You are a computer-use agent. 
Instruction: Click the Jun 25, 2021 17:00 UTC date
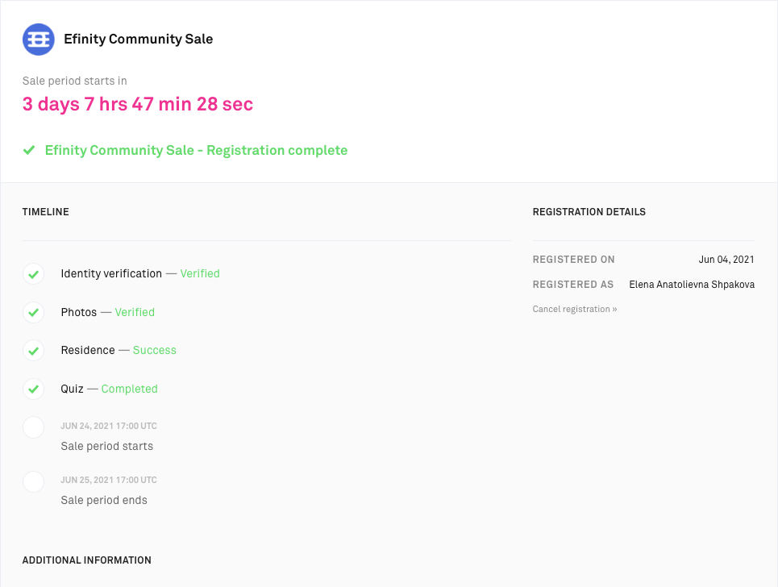109,480
